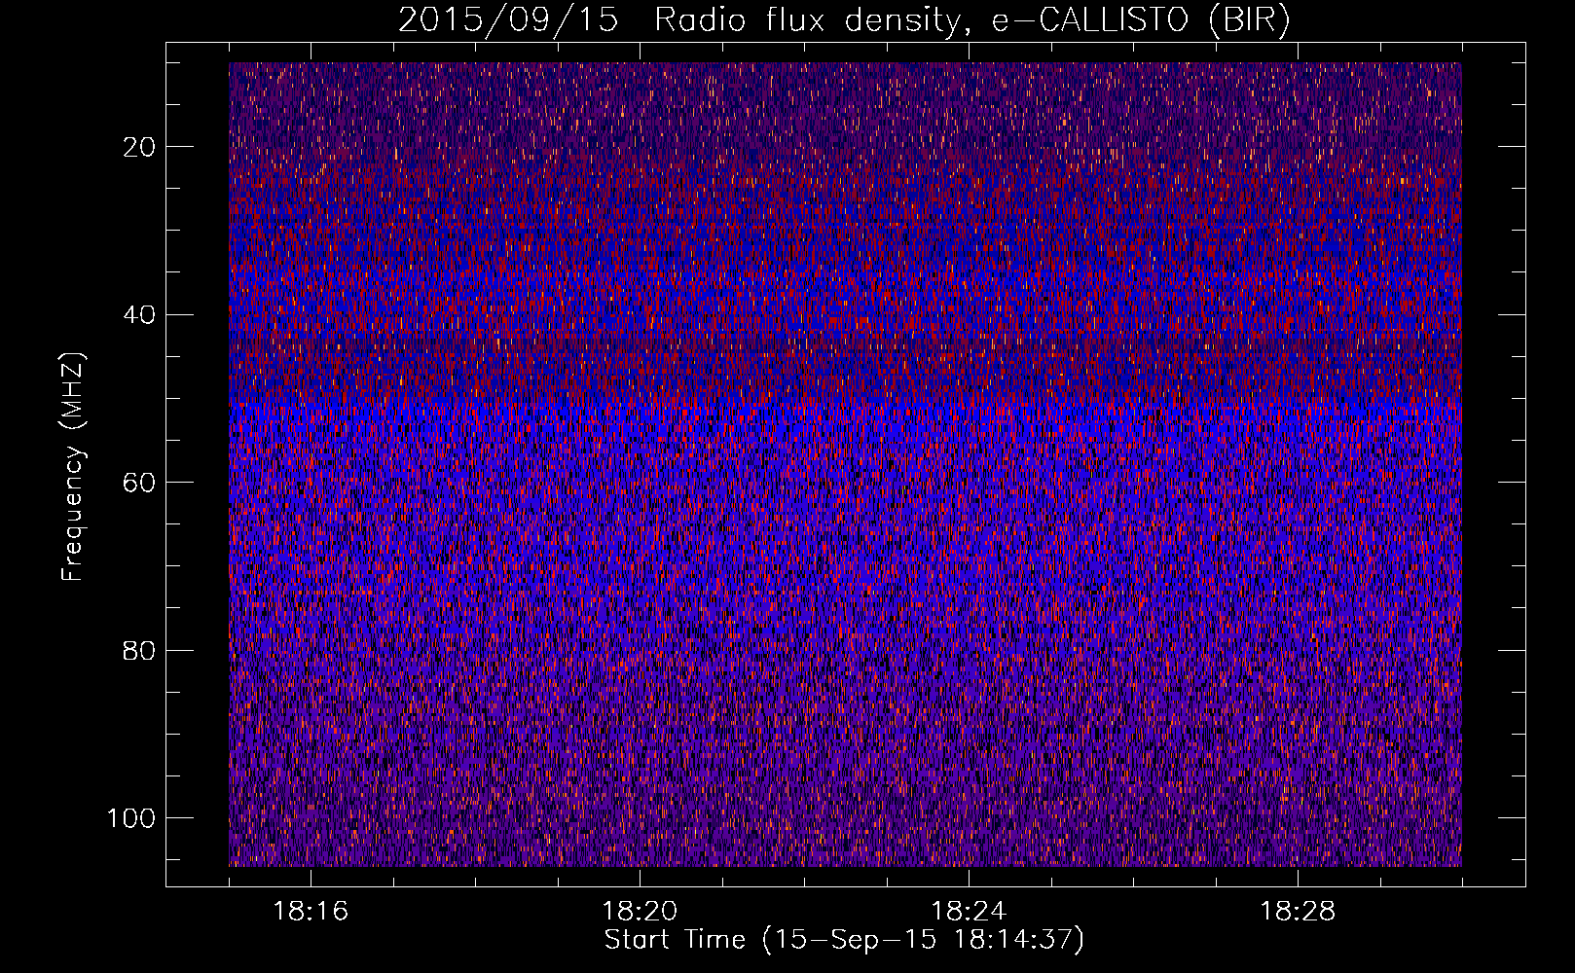Click inside the radio spectrogram image
This screenshot has width=1575, height=973.
[x=845, y=464]
